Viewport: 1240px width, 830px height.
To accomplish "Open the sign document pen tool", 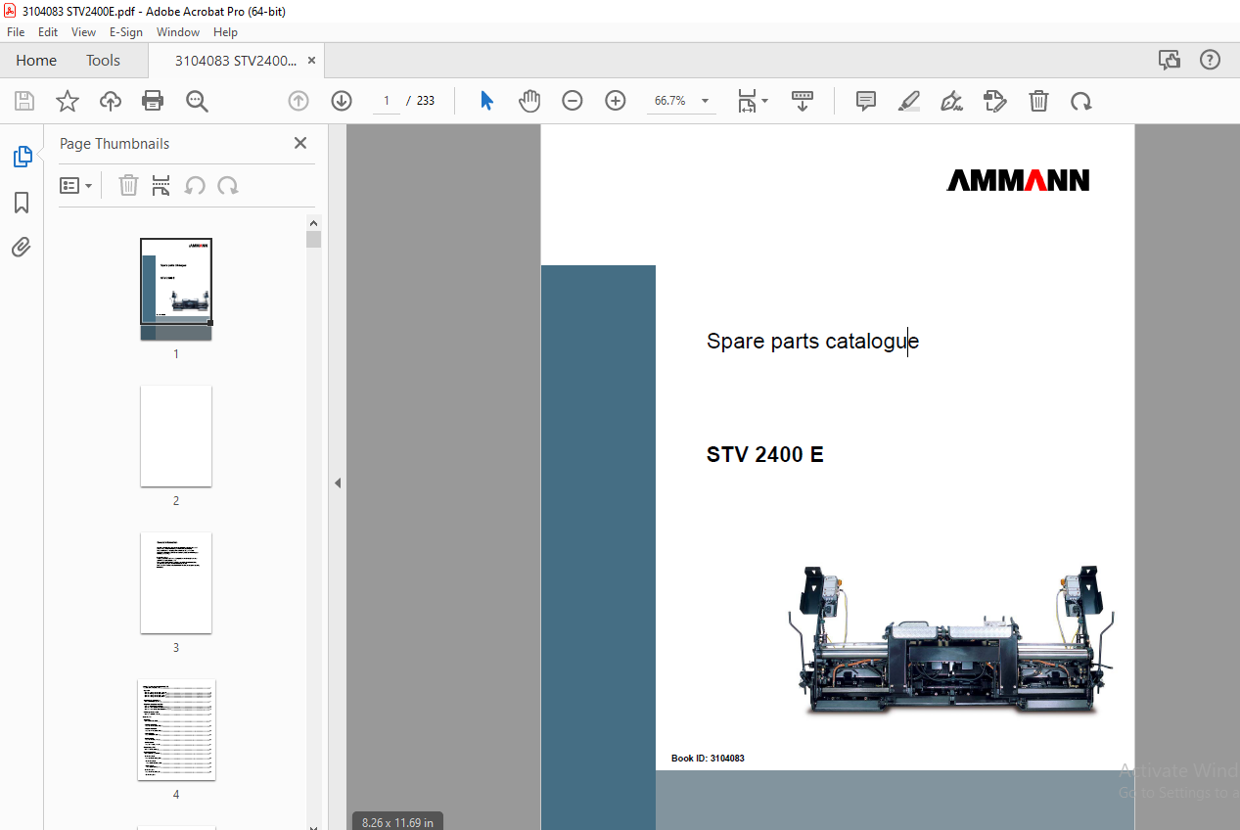I will tap(951, 101).
